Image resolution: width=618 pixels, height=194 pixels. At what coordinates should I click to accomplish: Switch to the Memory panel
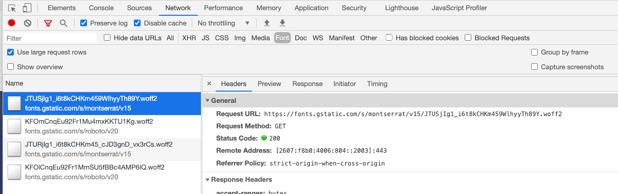[x=269, y=8]
